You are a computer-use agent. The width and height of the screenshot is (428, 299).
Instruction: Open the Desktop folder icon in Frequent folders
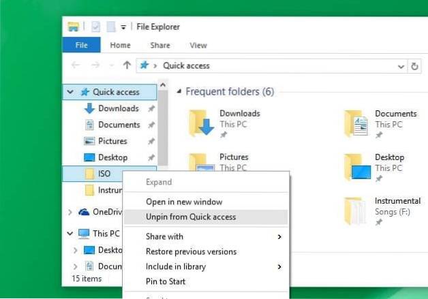(x=356, y=166)
